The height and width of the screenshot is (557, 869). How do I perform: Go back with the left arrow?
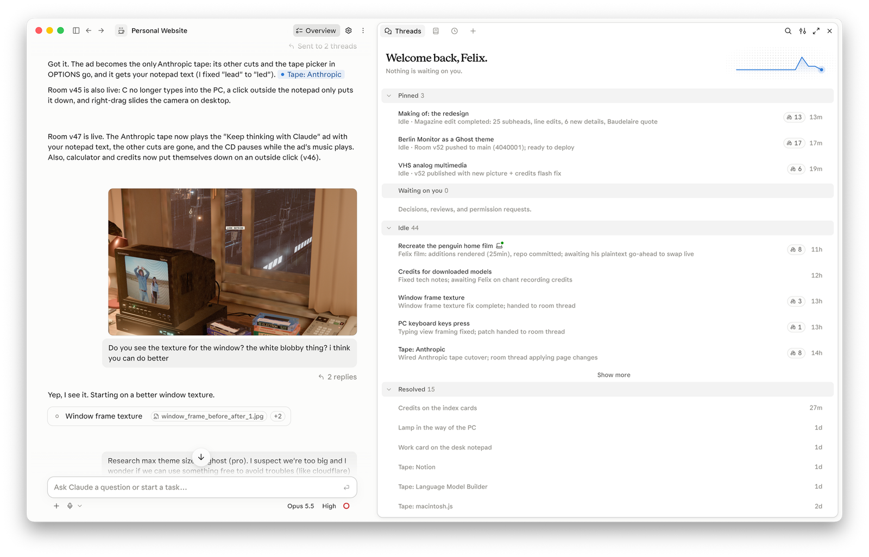click(x=89, y=31)
